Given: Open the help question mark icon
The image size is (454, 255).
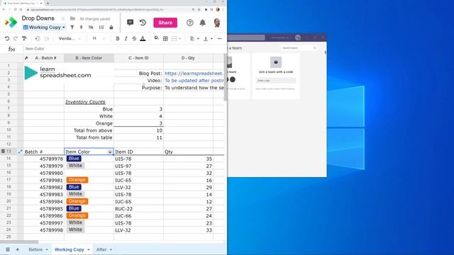Looking at the screenshot, I should (x=190, y=23).
